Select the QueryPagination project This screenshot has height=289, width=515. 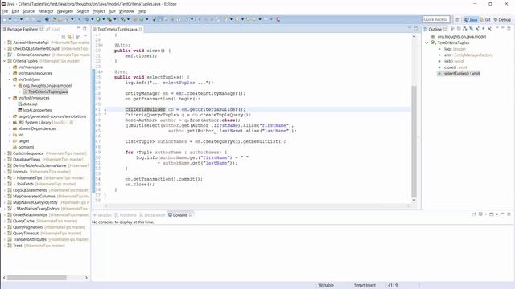pyautogui.click(x=46, y=227)
